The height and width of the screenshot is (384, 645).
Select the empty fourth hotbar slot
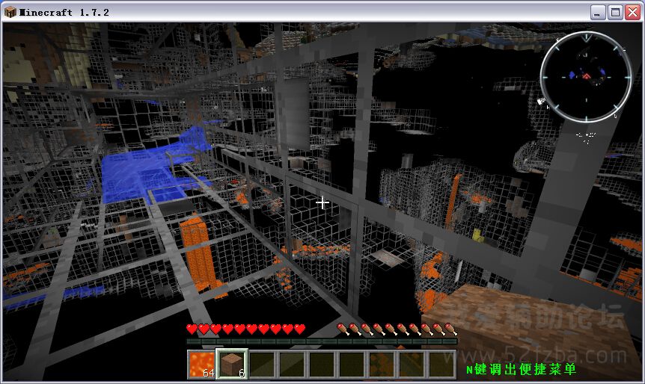coord(292,364)
